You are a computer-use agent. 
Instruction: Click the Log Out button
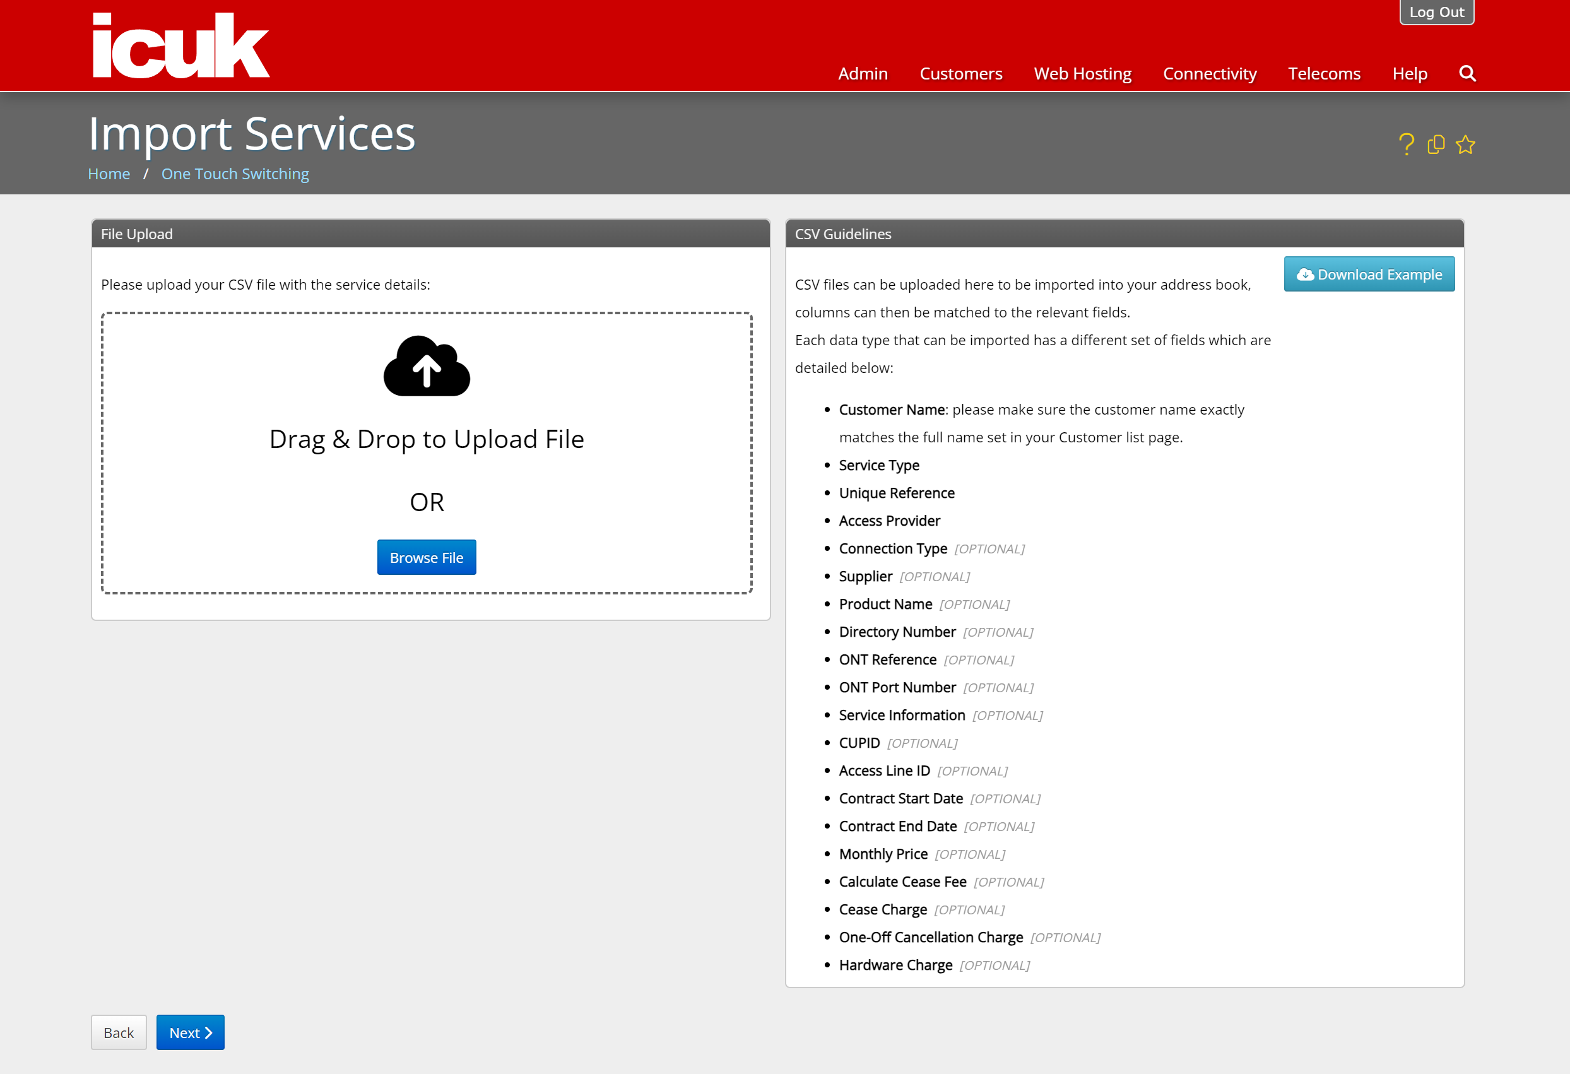pyautogui.click(x=1436, y=12)
